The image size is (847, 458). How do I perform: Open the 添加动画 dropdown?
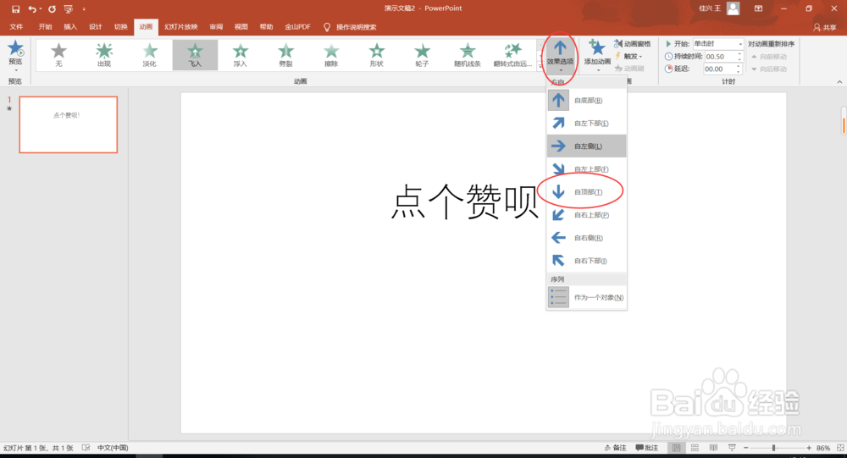[x=597, y=55]
